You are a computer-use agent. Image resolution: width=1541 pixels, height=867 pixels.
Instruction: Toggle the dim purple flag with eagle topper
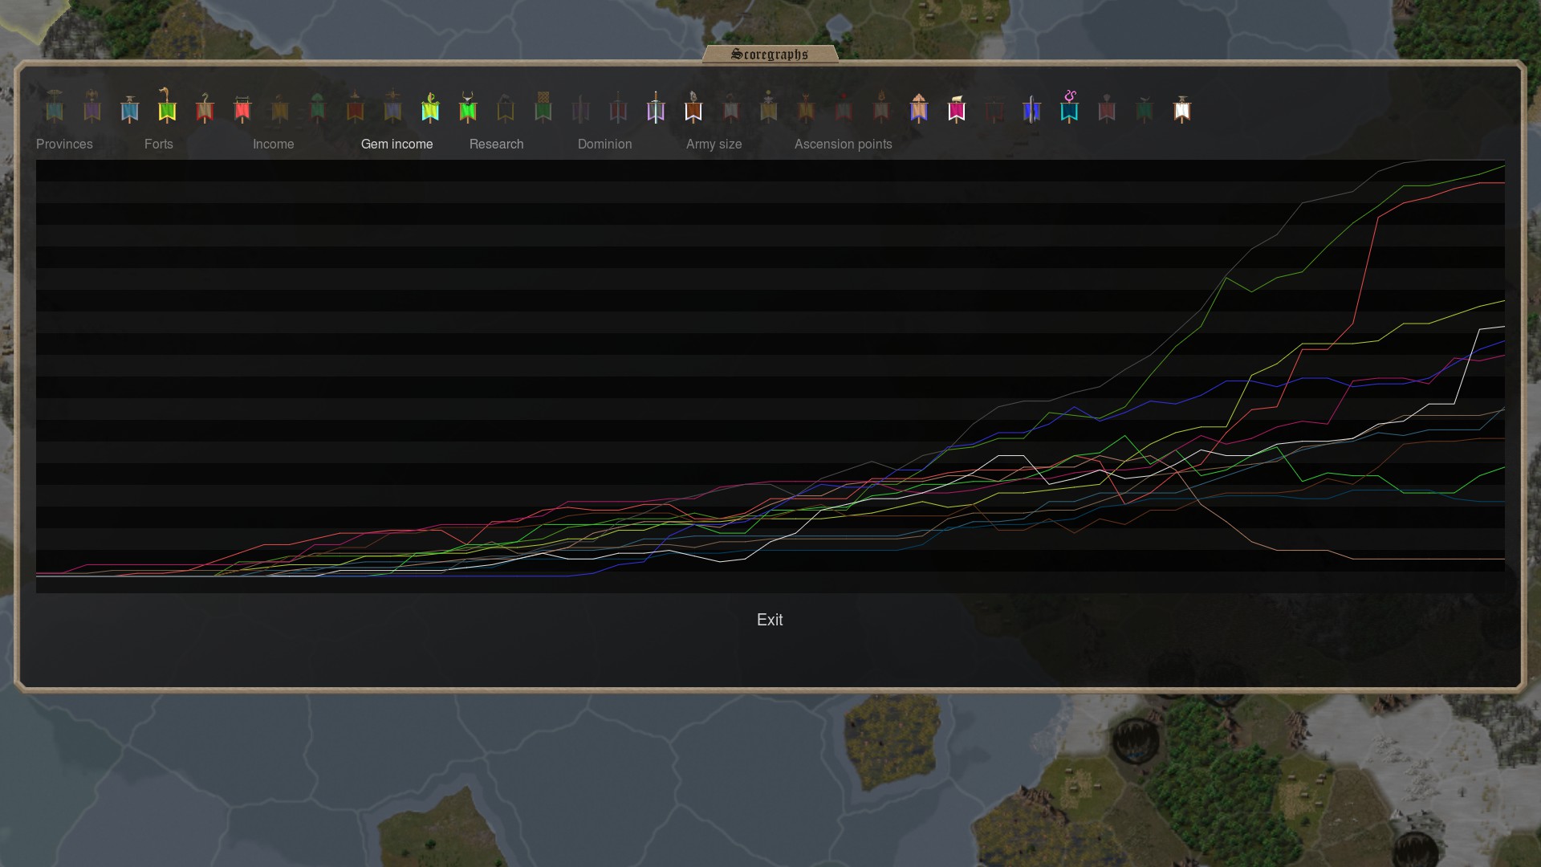(x=92, y=106)
